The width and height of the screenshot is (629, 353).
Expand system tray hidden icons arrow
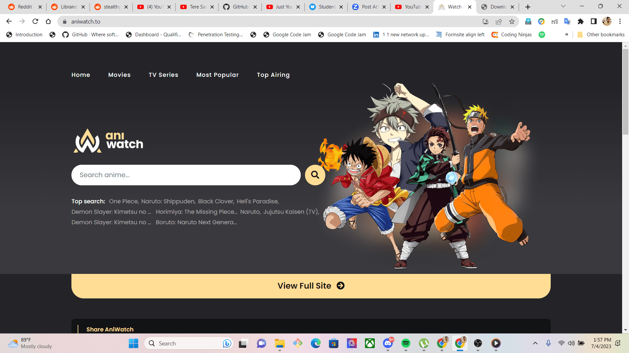(x=535, y=343)
